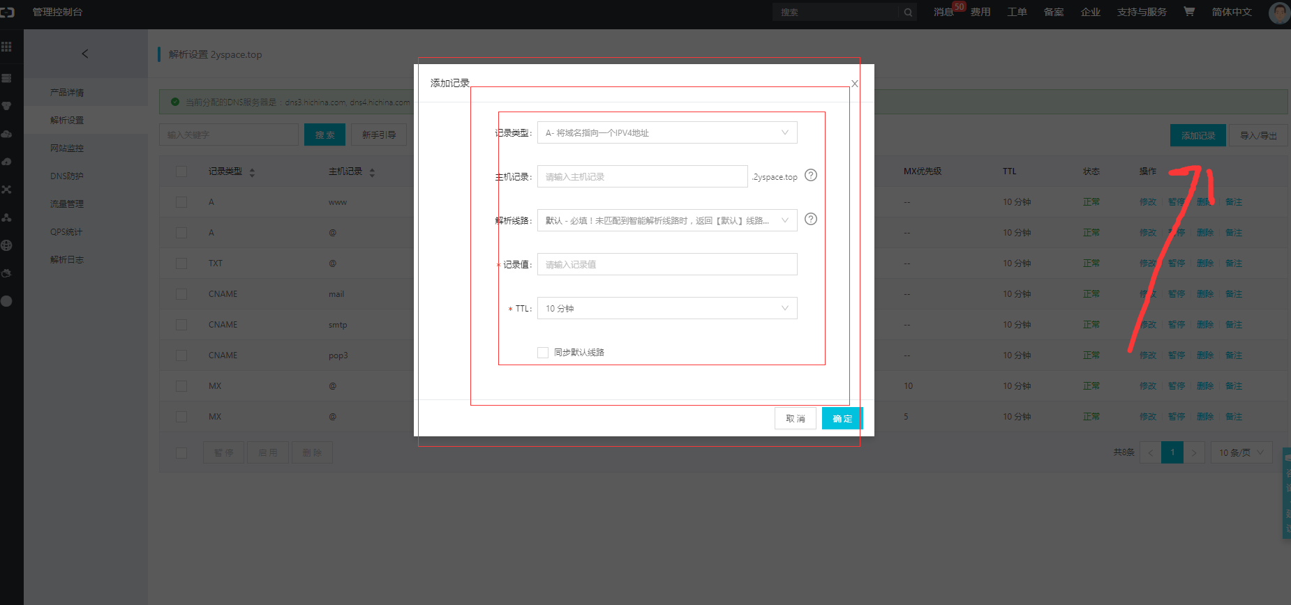
Task: Toggle the select-all checkbox in the table header
Action: [181, 171]
